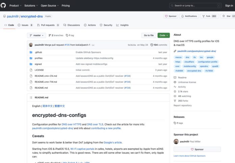
Task: Open 2 branches list
Action: [x=56, y=35]
